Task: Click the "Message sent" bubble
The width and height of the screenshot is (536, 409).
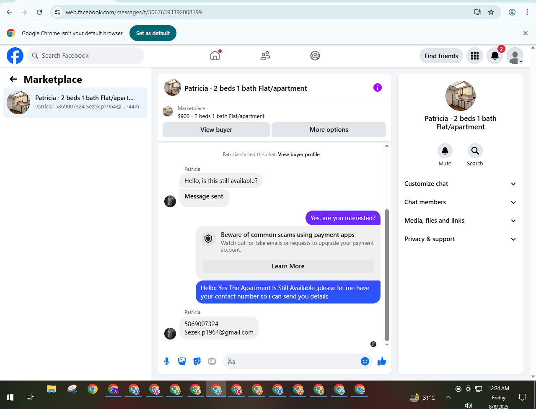Action: pyautogui.click(x=204, y=197)
